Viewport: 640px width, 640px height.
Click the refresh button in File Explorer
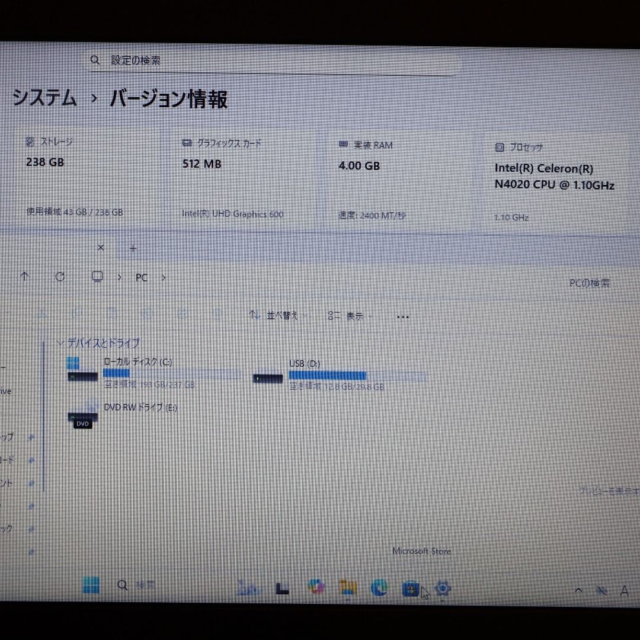60,277
